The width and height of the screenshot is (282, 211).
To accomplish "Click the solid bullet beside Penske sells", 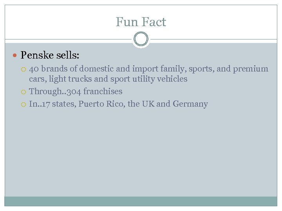I will pos(14,56).
